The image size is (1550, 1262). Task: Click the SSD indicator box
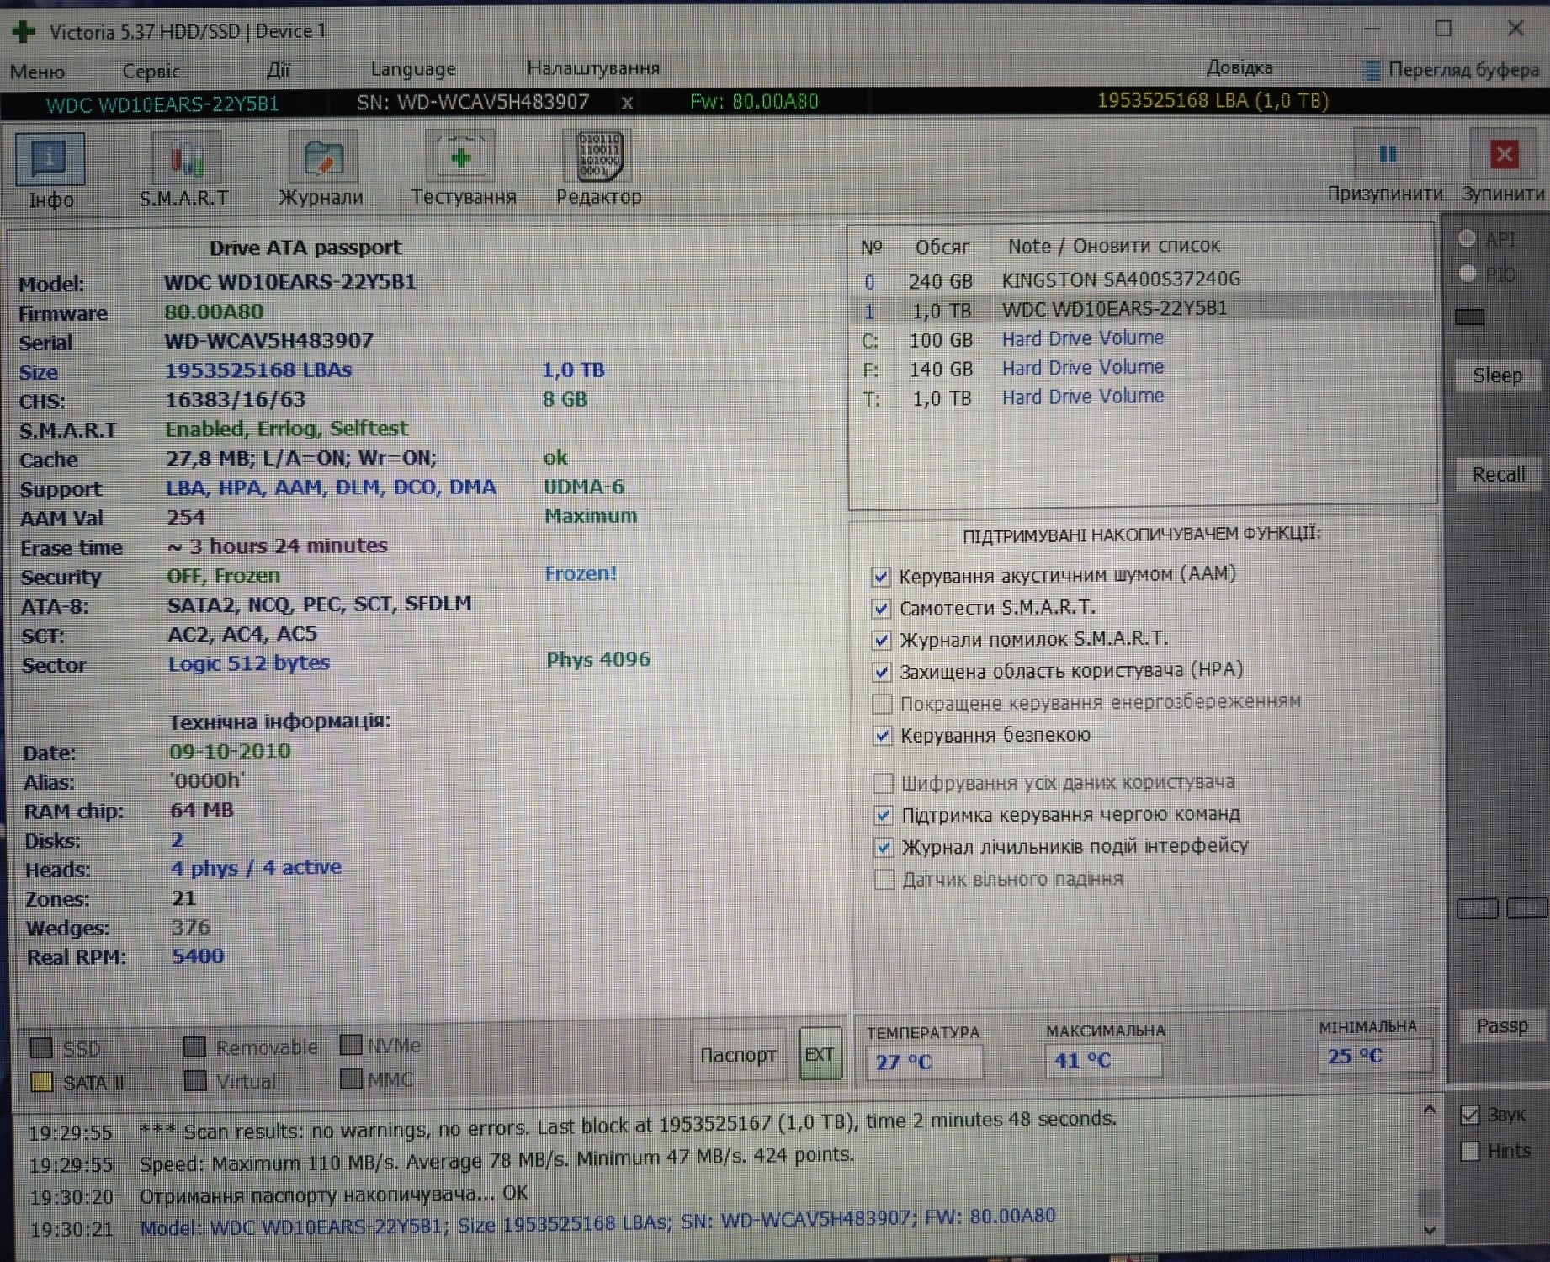tap(41, 1049)
